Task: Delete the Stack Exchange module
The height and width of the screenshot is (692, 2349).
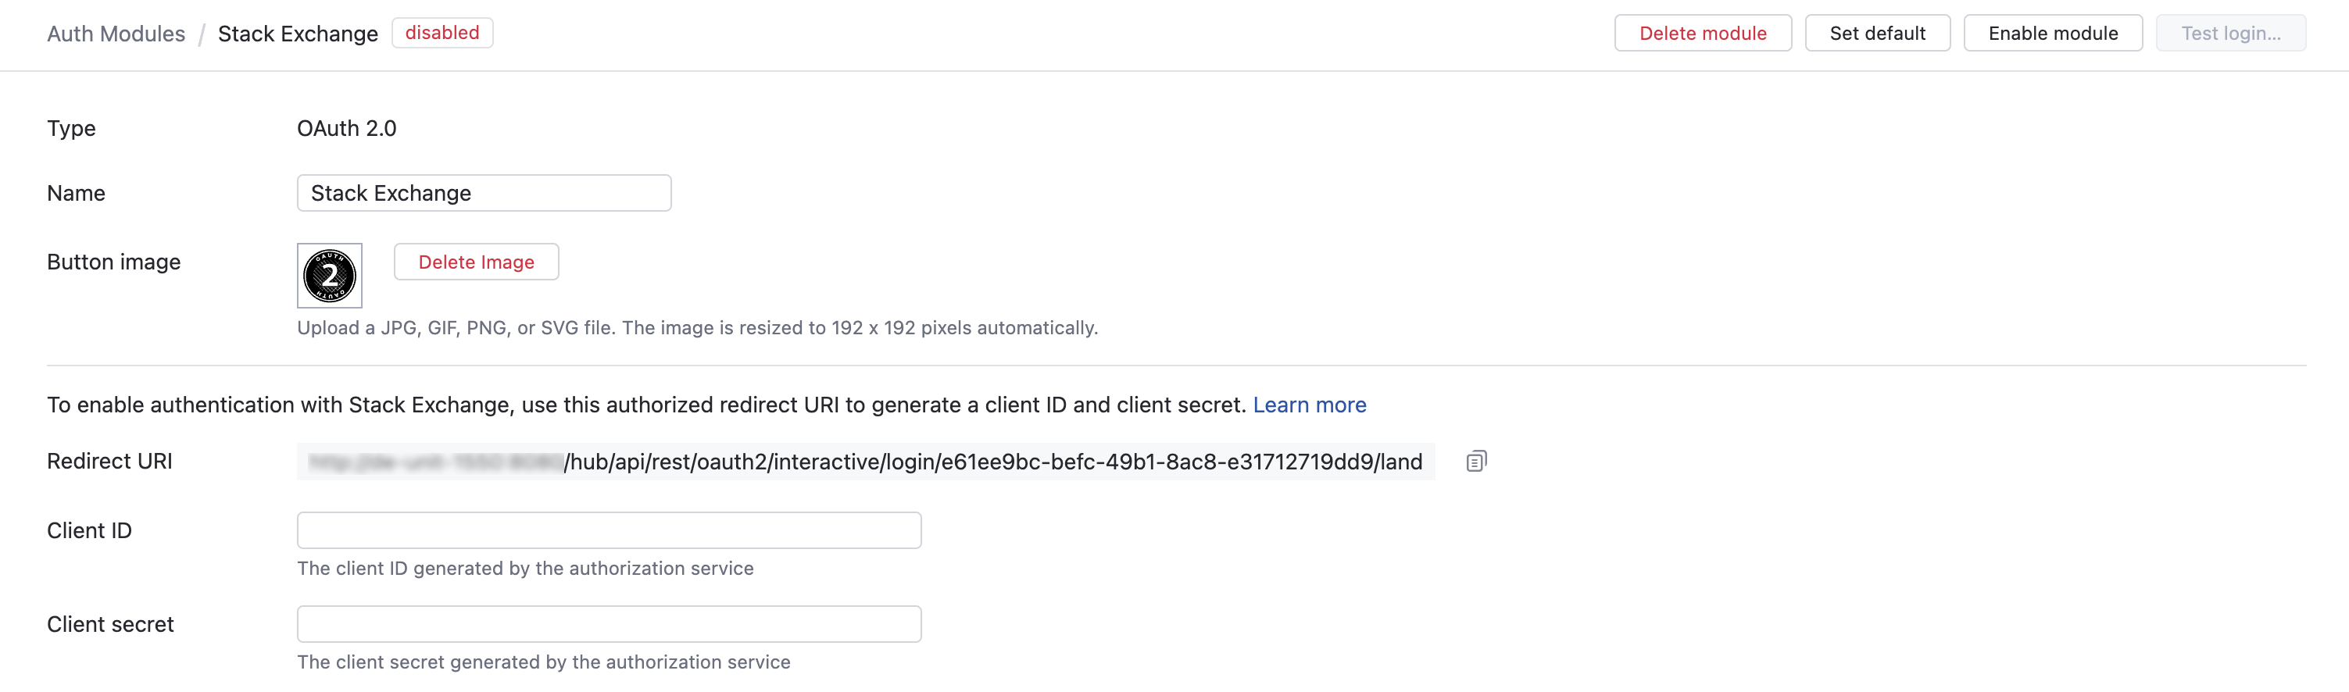Action: (x=1703, y=33)
